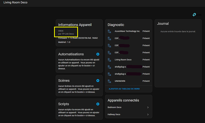Click UNKNOWN device tracker icon
The width and height of the screenshot is (205, 123).
click(109, 81)
